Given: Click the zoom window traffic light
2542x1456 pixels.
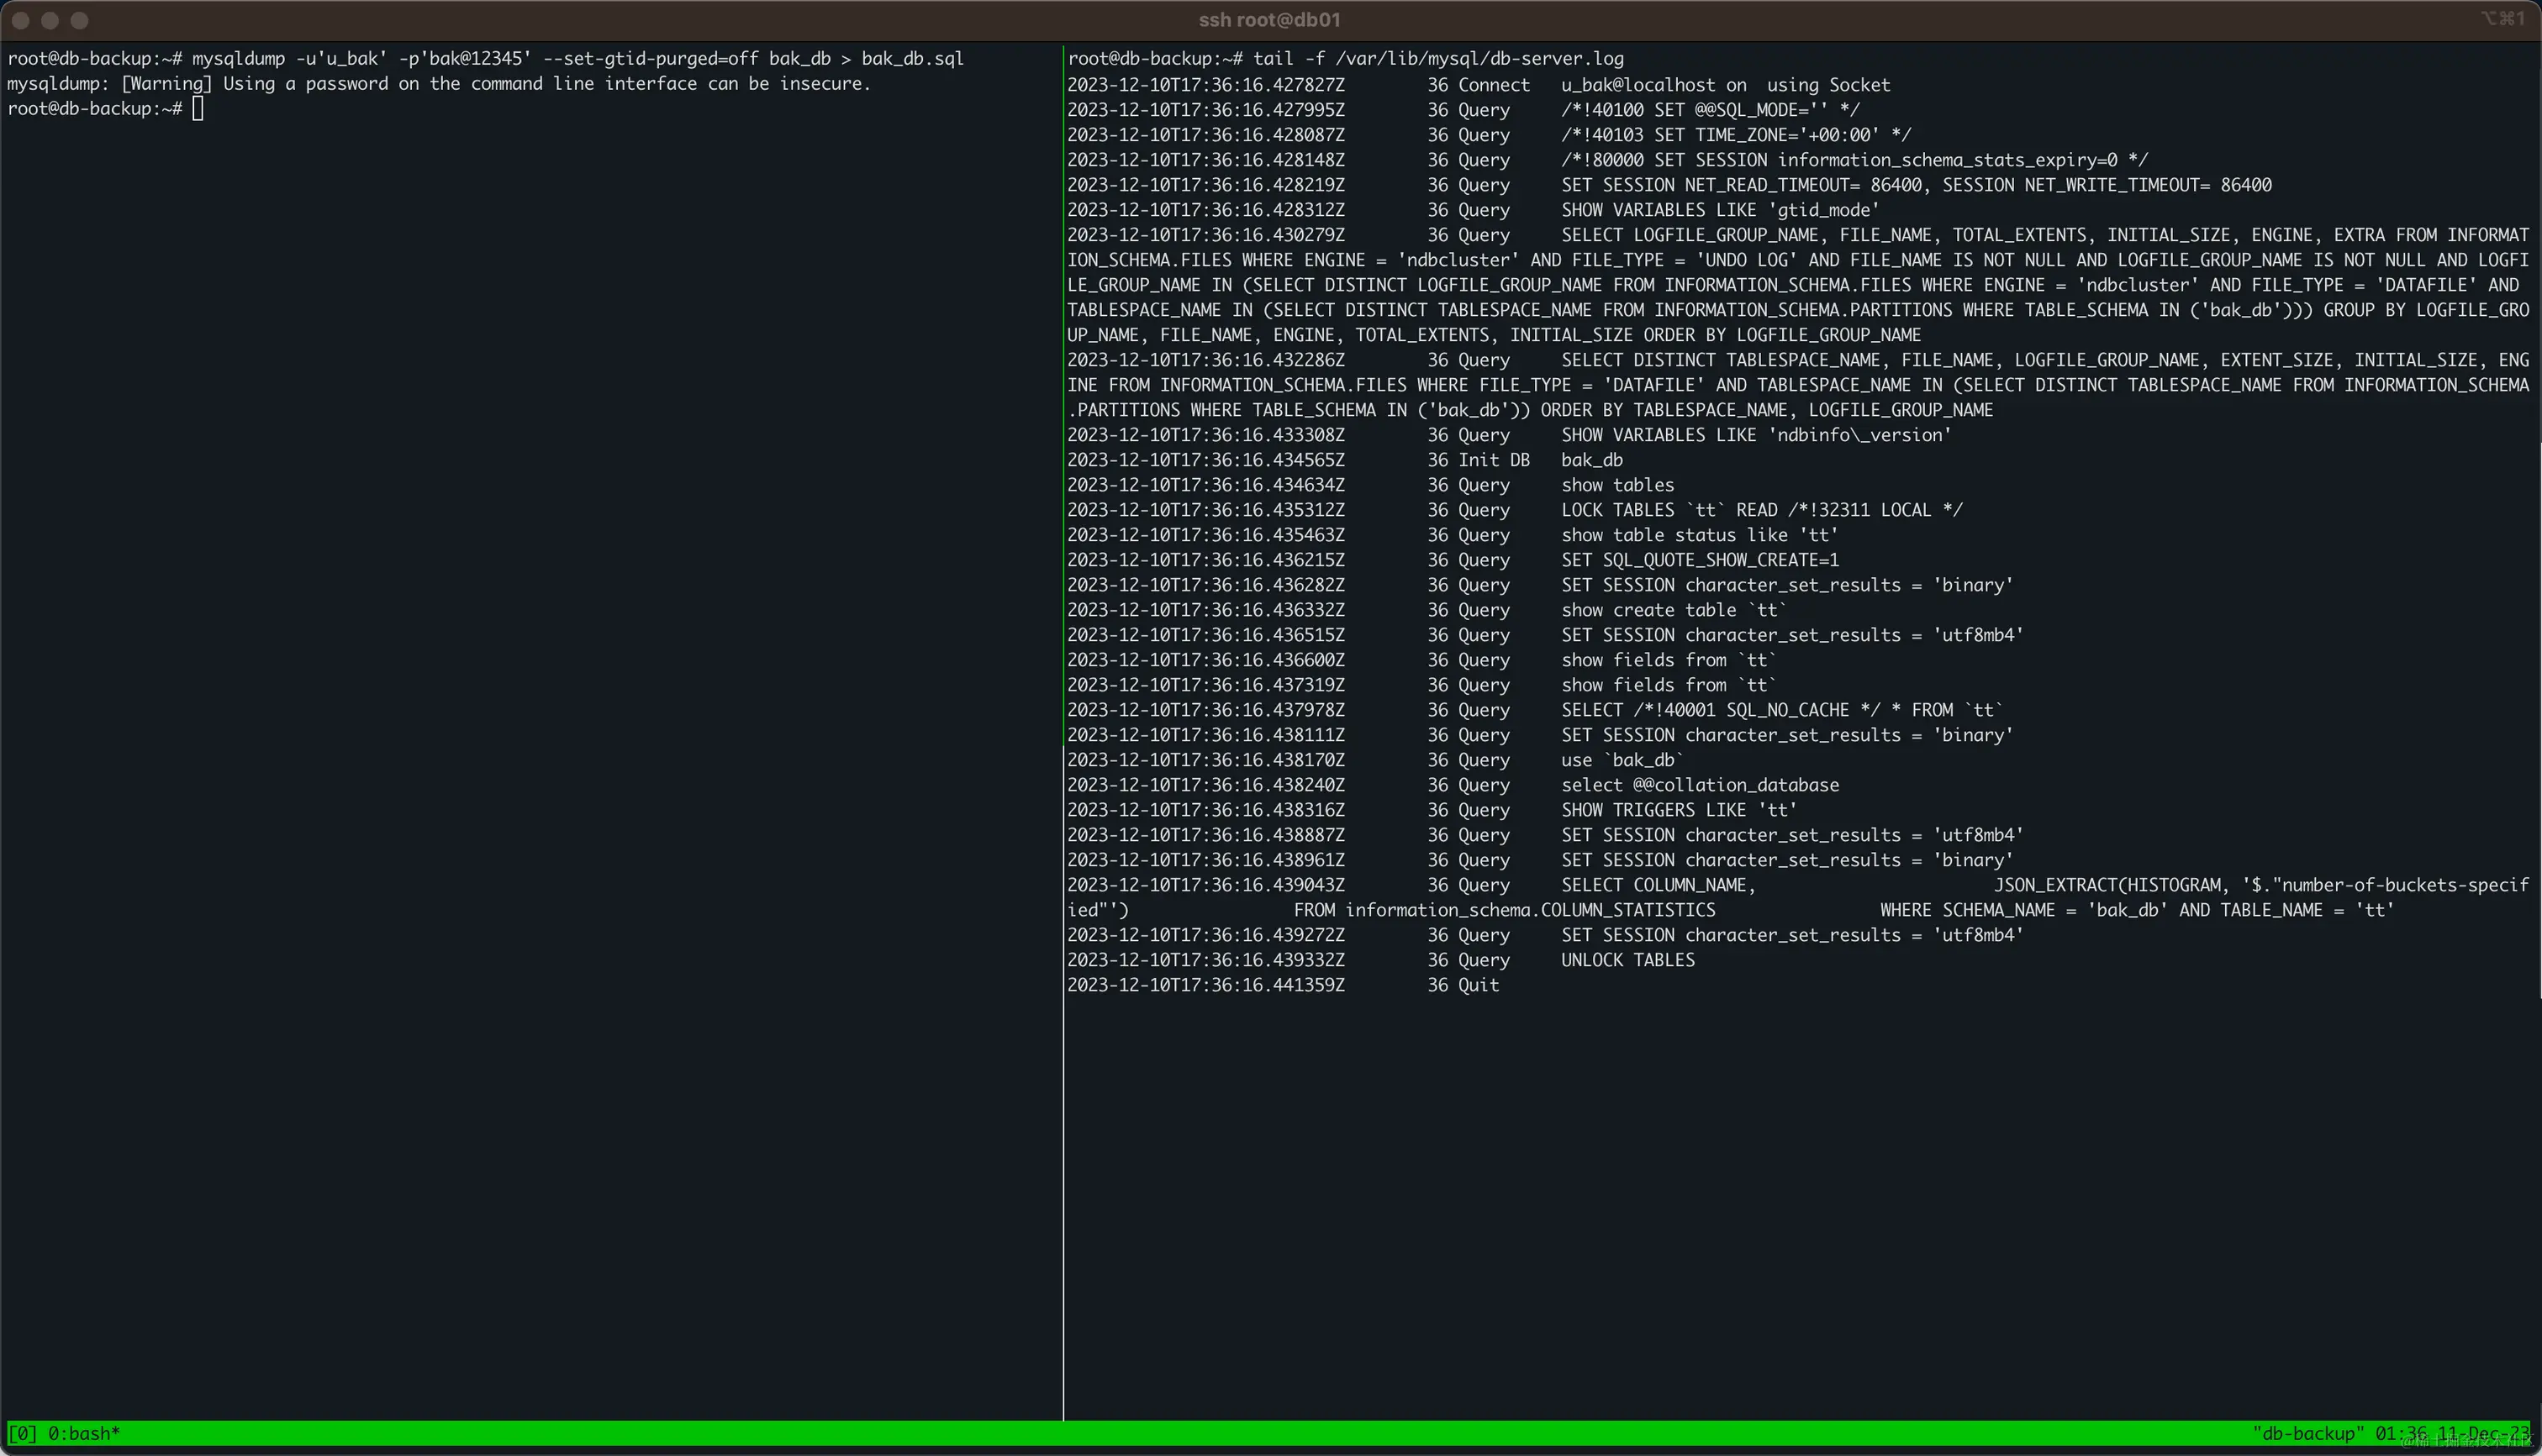Looking at the screenshot, I should [x=80, y=20].
